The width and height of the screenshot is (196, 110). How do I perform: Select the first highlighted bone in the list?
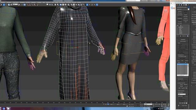pos(182,64)
